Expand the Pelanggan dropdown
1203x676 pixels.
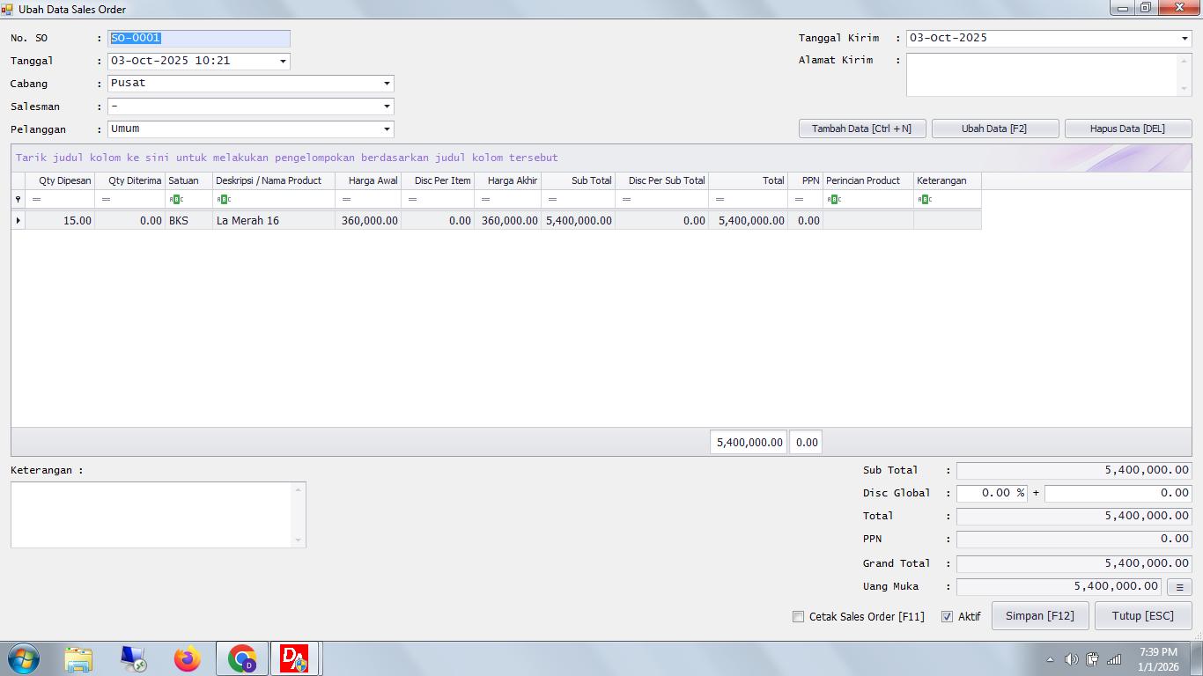pyautogui.click(x=386, y=129)
